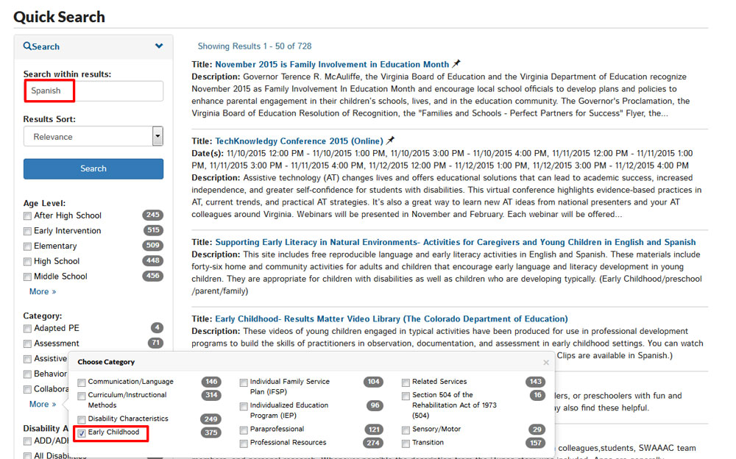Enable the Paraprofessional category filter
The image size is (736, 459).
[244, 429]
